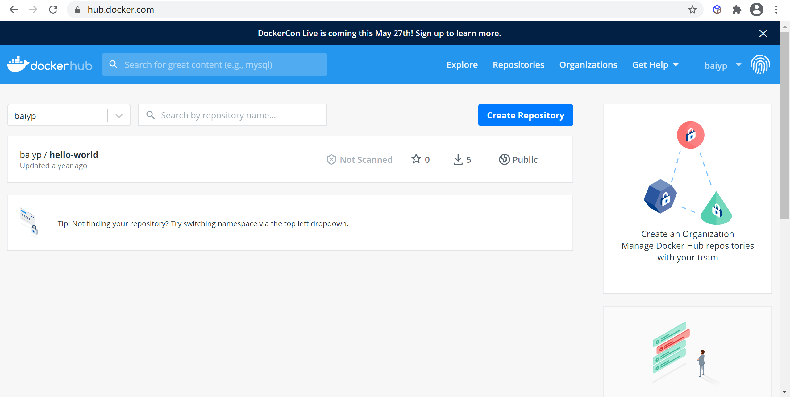Open the Chrome three-dot menu

pos(776,10)
